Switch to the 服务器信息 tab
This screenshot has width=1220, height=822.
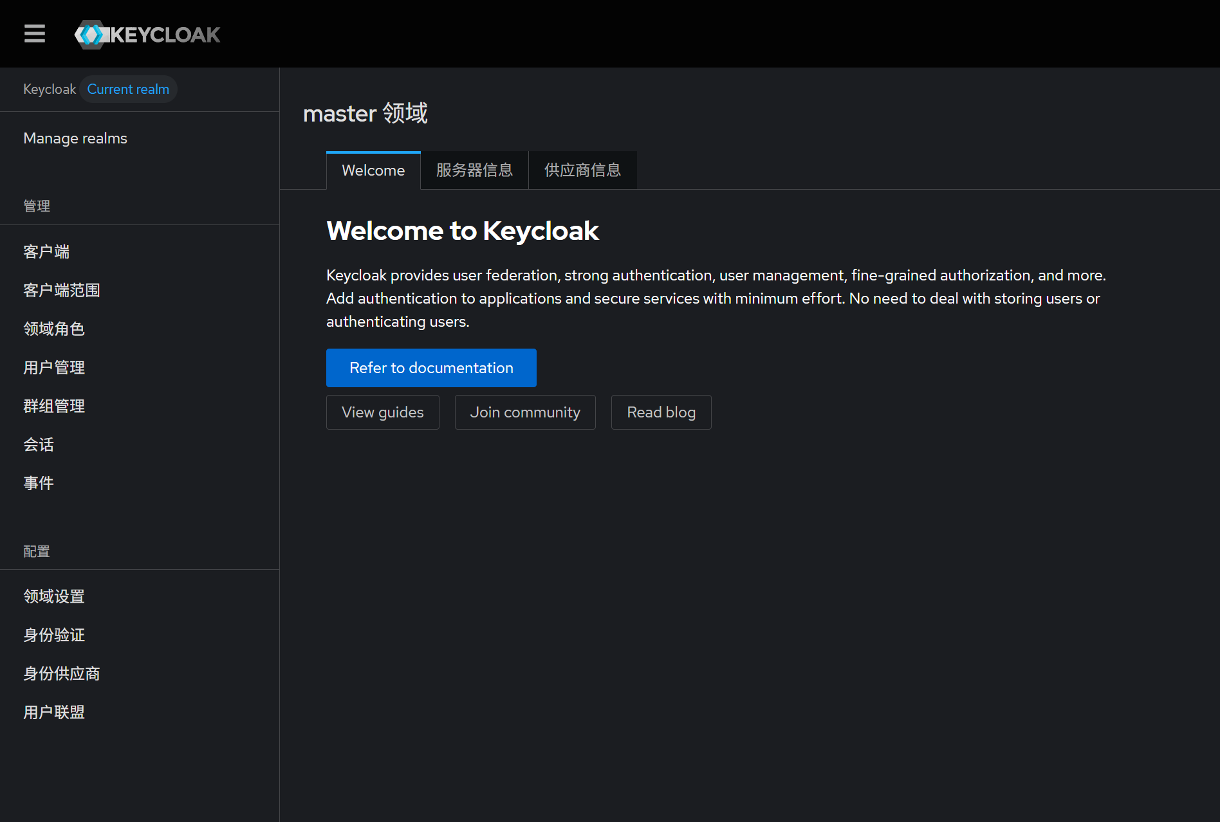(474, 170)
